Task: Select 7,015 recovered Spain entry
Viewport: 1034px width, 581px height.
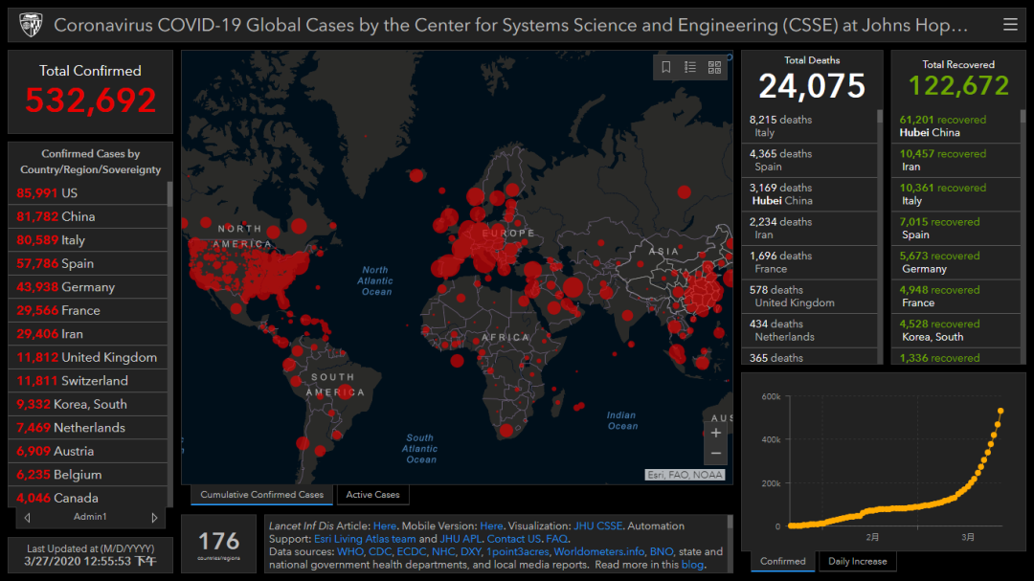Action: (x=956, y=228)
